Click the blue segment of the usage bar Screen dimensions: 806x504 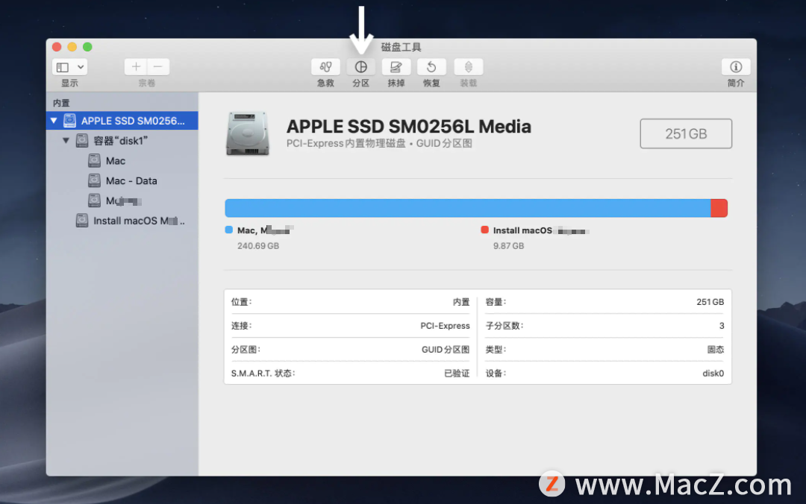468,208
